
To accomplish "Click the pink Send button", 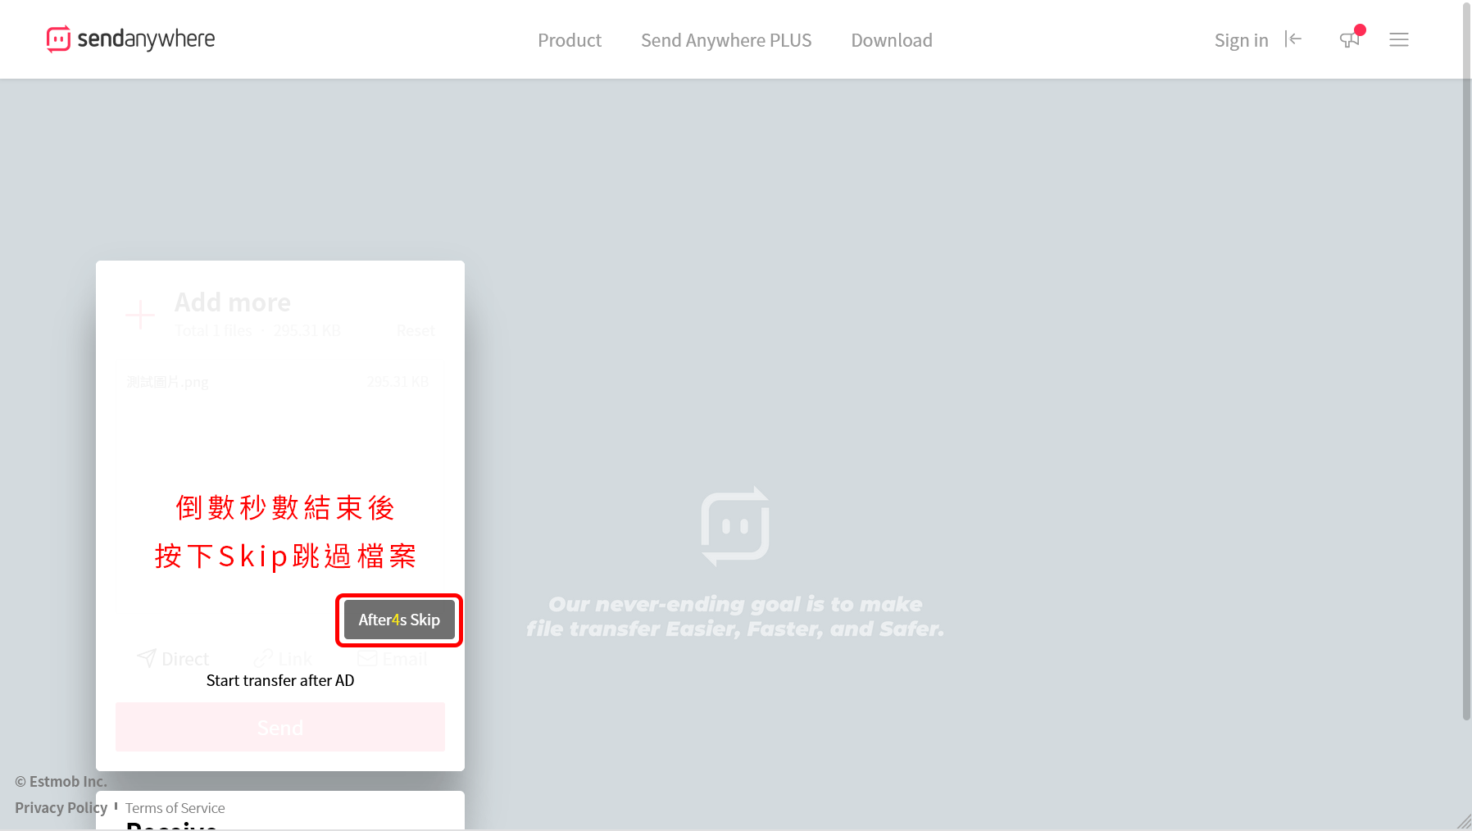I will 280,727.
